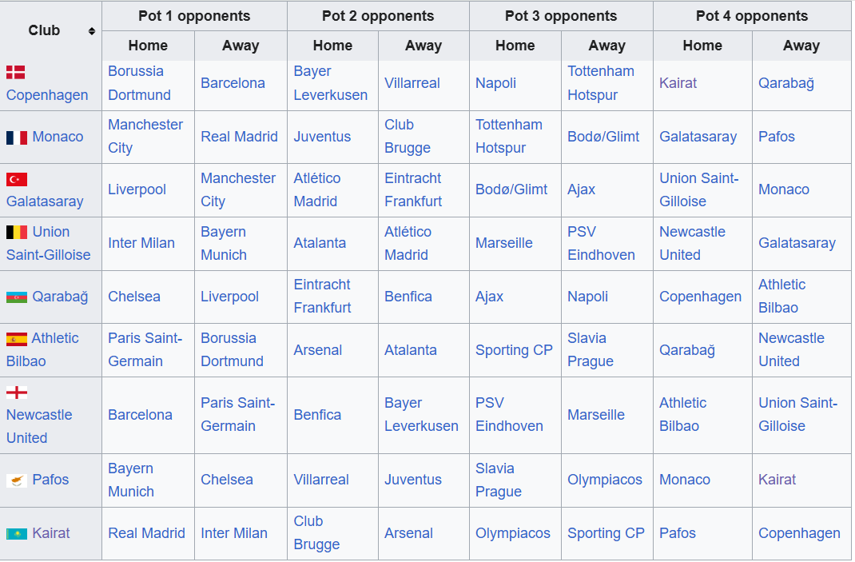The width and height of the screenshot is (855, 562).
Task: Follow the Real Madrid link in Monaco's row
Action: coord(240,137)
